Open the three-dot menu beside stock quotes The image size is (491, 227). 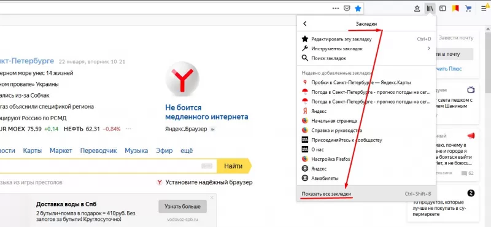(x=128, y=129)
